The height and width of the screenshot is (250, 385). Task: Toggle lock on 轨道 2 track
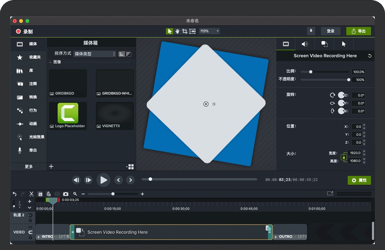pos(30,220)
